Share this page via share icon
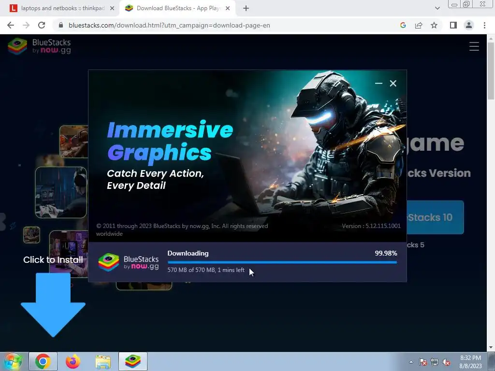 (x=419, y=25)
